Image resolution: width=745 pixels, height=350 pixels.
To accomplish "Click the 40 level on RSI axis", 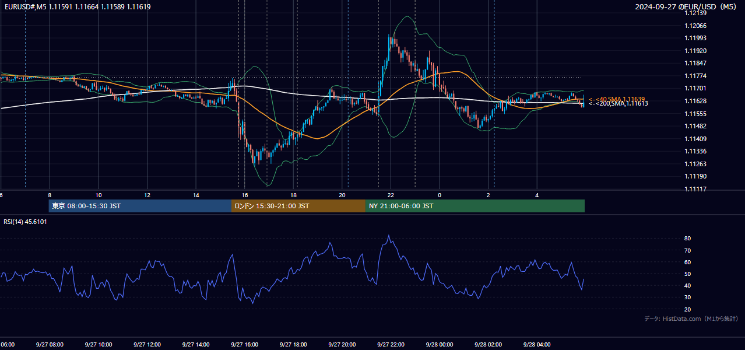I will [688, 285].
